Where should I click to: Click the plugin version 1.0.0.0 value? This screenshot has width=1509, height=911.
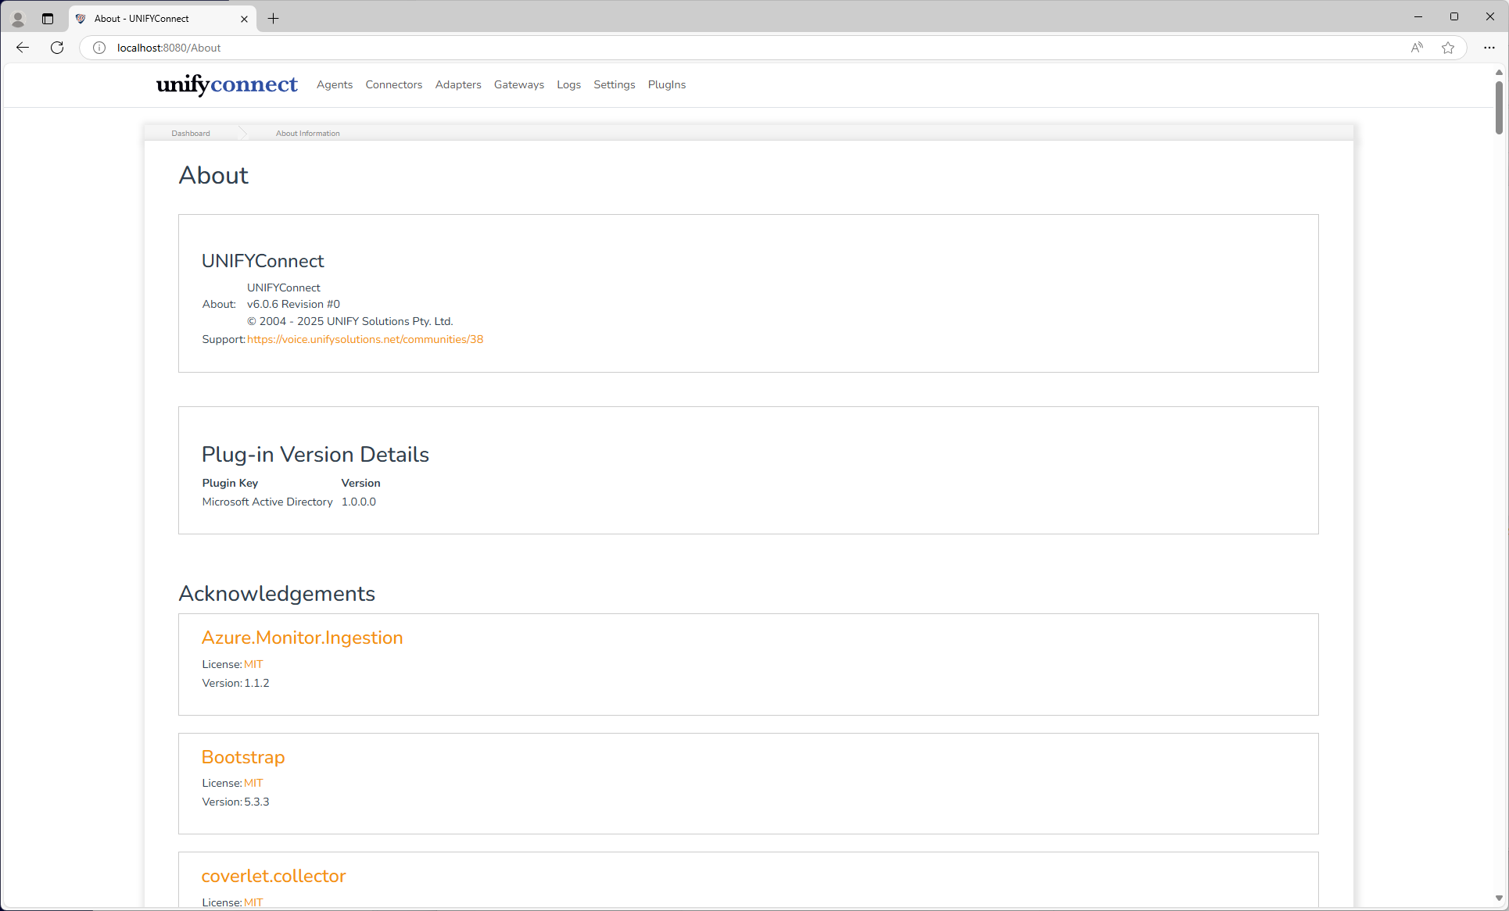359,502
